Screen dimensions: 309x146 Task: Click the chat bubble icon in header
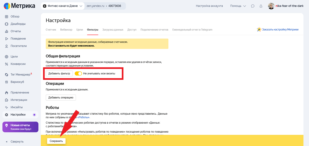(x=253, y=6)
